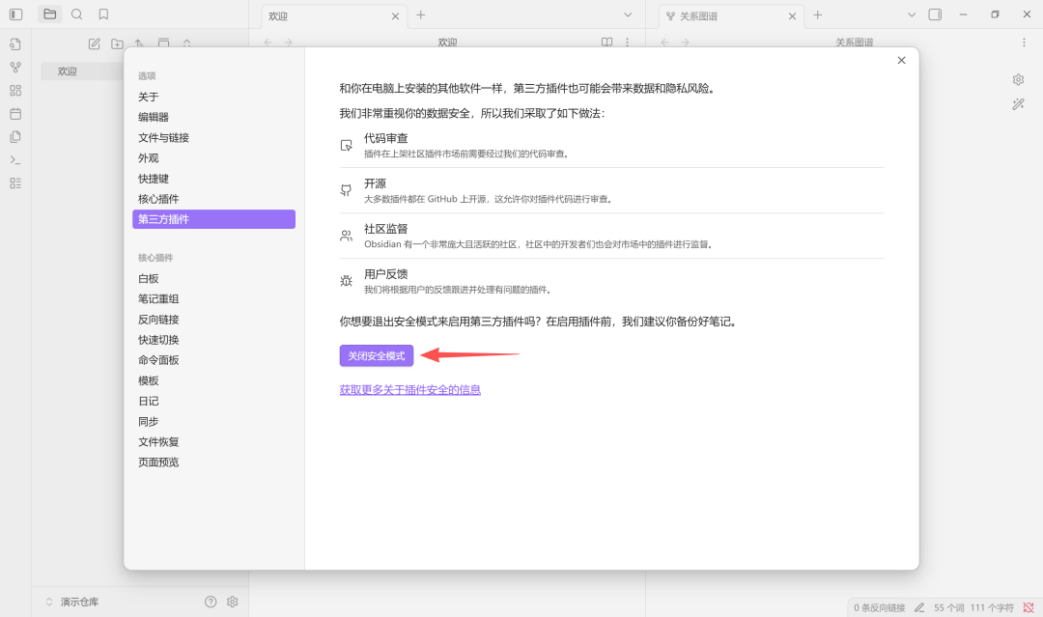Navigate forward in 关系图谱 pane

point(685,42)
